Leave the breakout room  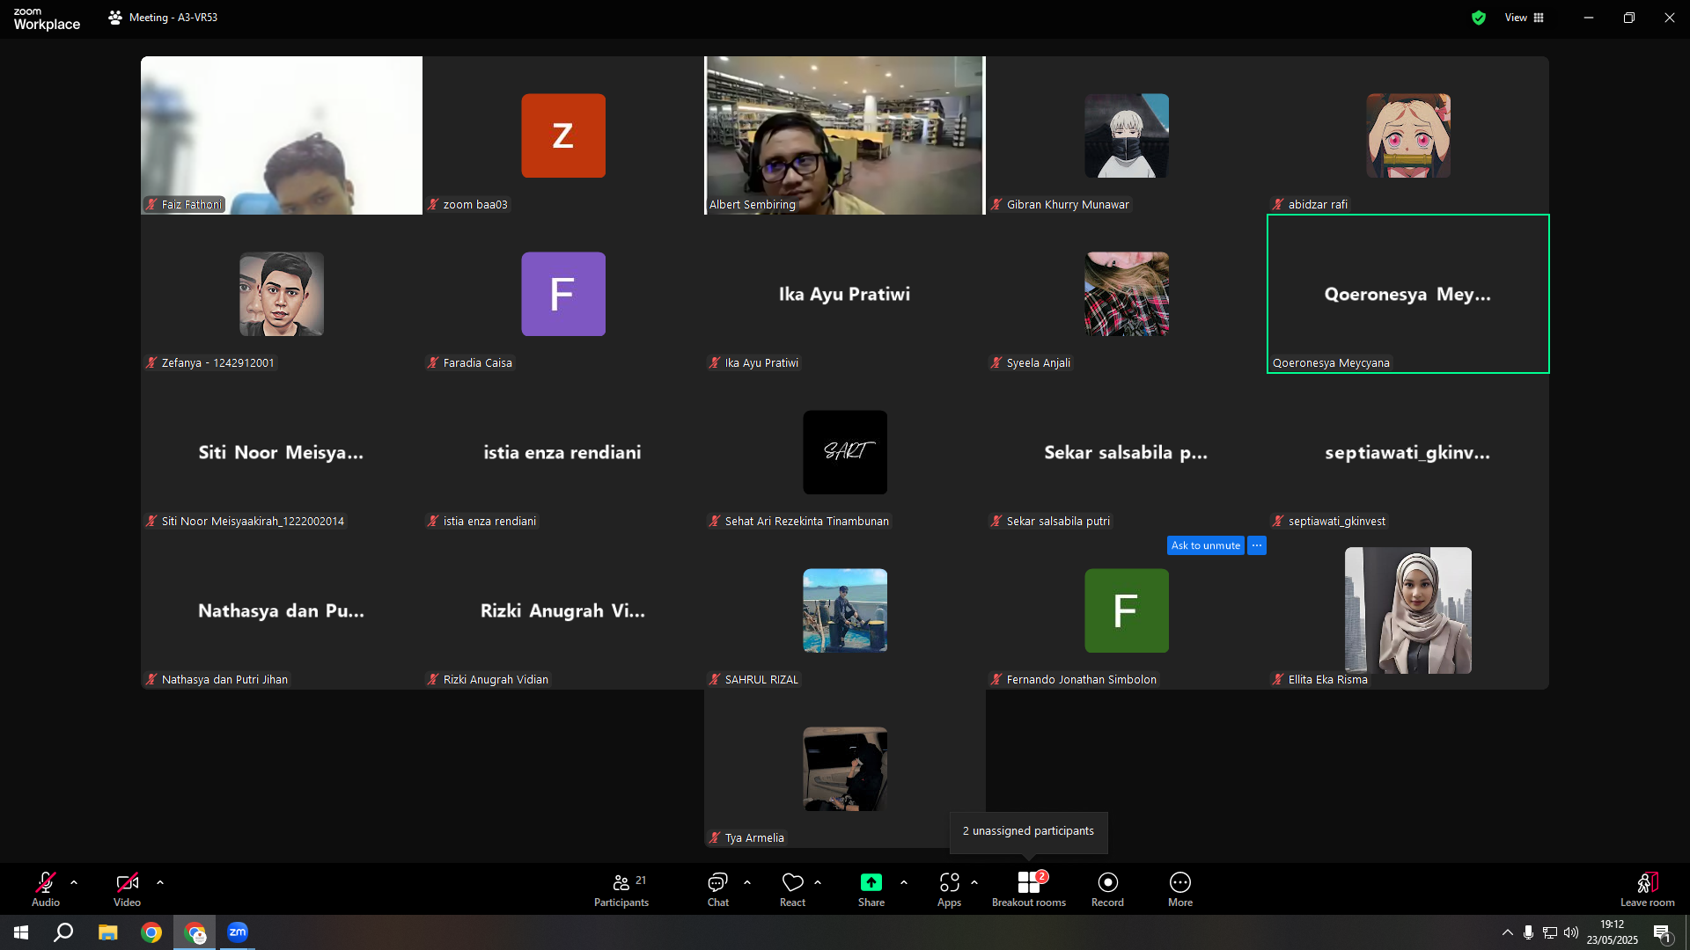pyautogui.click(x=1648, y=888)
